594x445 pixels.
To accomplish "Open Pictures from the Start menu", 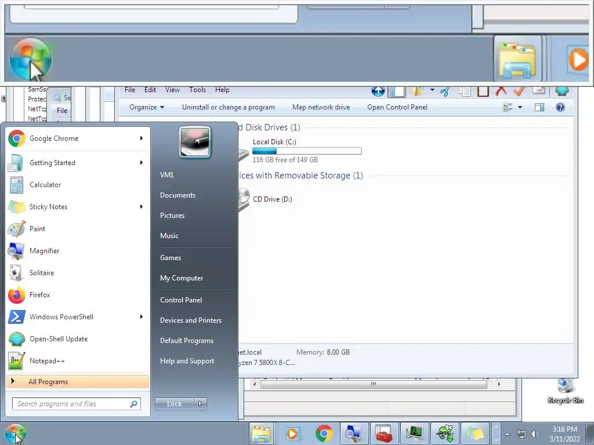I will 195,216.
